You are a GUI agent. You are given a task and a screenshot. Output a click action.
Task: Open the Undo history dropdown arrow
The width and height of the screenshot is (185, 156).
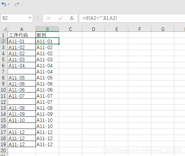coord(9,4)
